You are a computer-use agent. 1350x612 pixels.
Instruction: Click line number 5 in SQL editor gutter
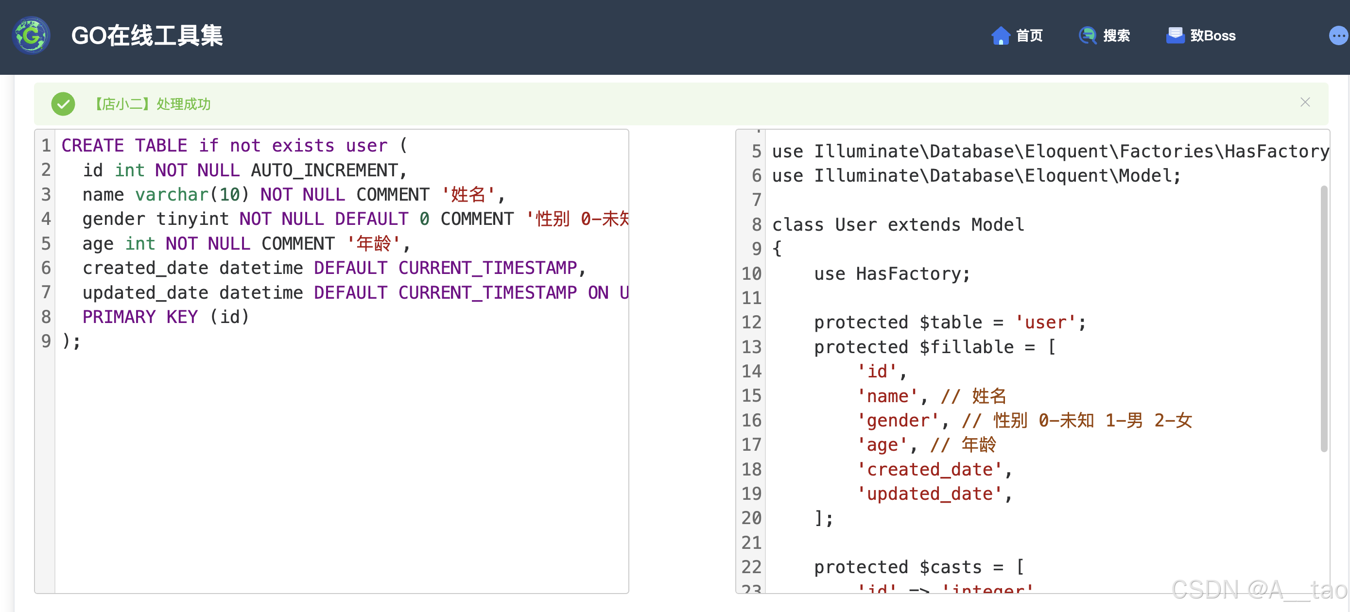[46, 244]
